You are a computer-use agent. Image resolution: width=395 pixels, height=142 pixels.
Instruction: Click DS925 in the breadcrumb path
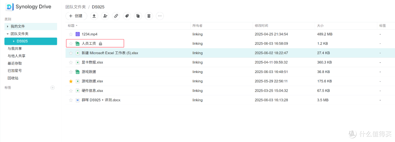point(98,7)
